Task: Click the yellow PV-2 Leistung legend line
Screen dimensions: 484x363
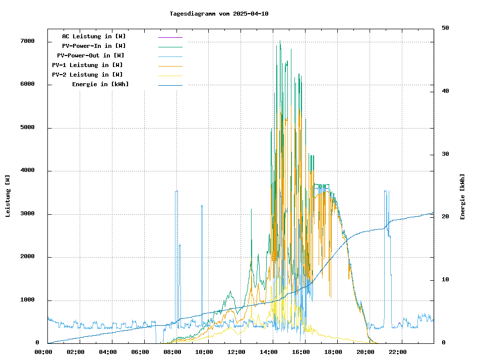Action: [x=170, y=76]
